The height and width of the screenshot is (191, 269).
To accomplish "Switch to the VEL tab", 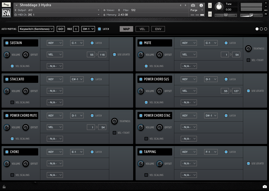I will click(142, 29).
